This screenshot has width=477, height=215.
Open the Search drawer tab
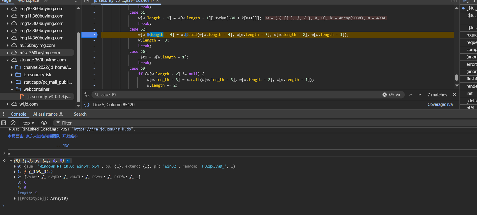pyautogui.click(x=80, y=114)
